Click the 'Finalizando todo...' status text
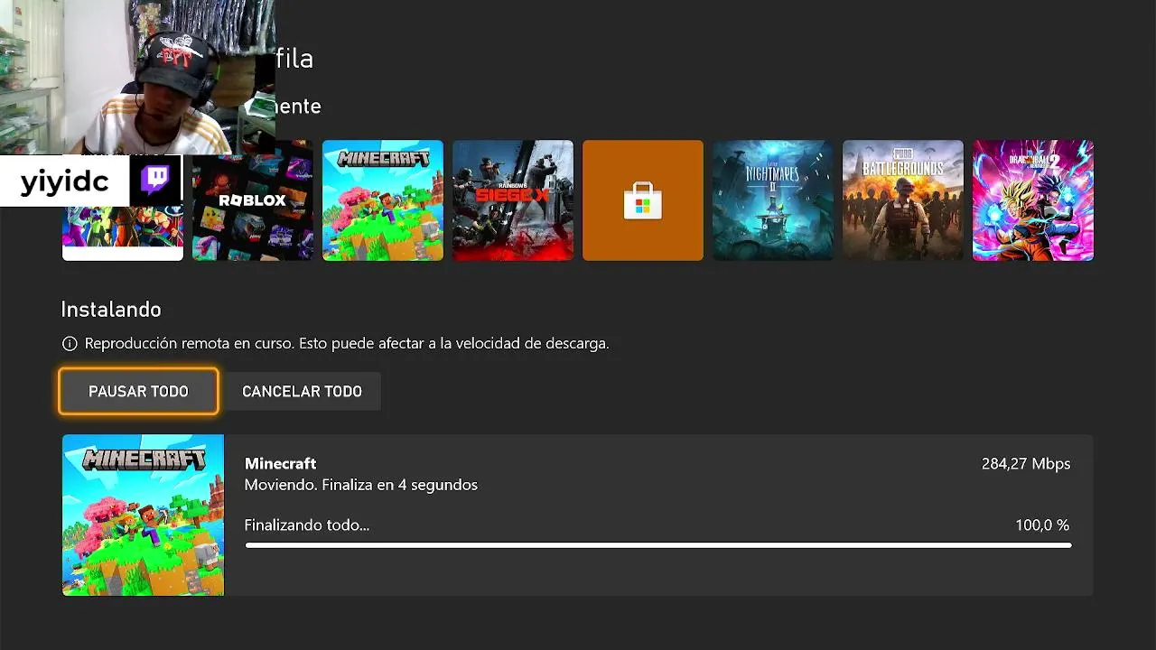Screen dimensions: 1156x650 307,525
